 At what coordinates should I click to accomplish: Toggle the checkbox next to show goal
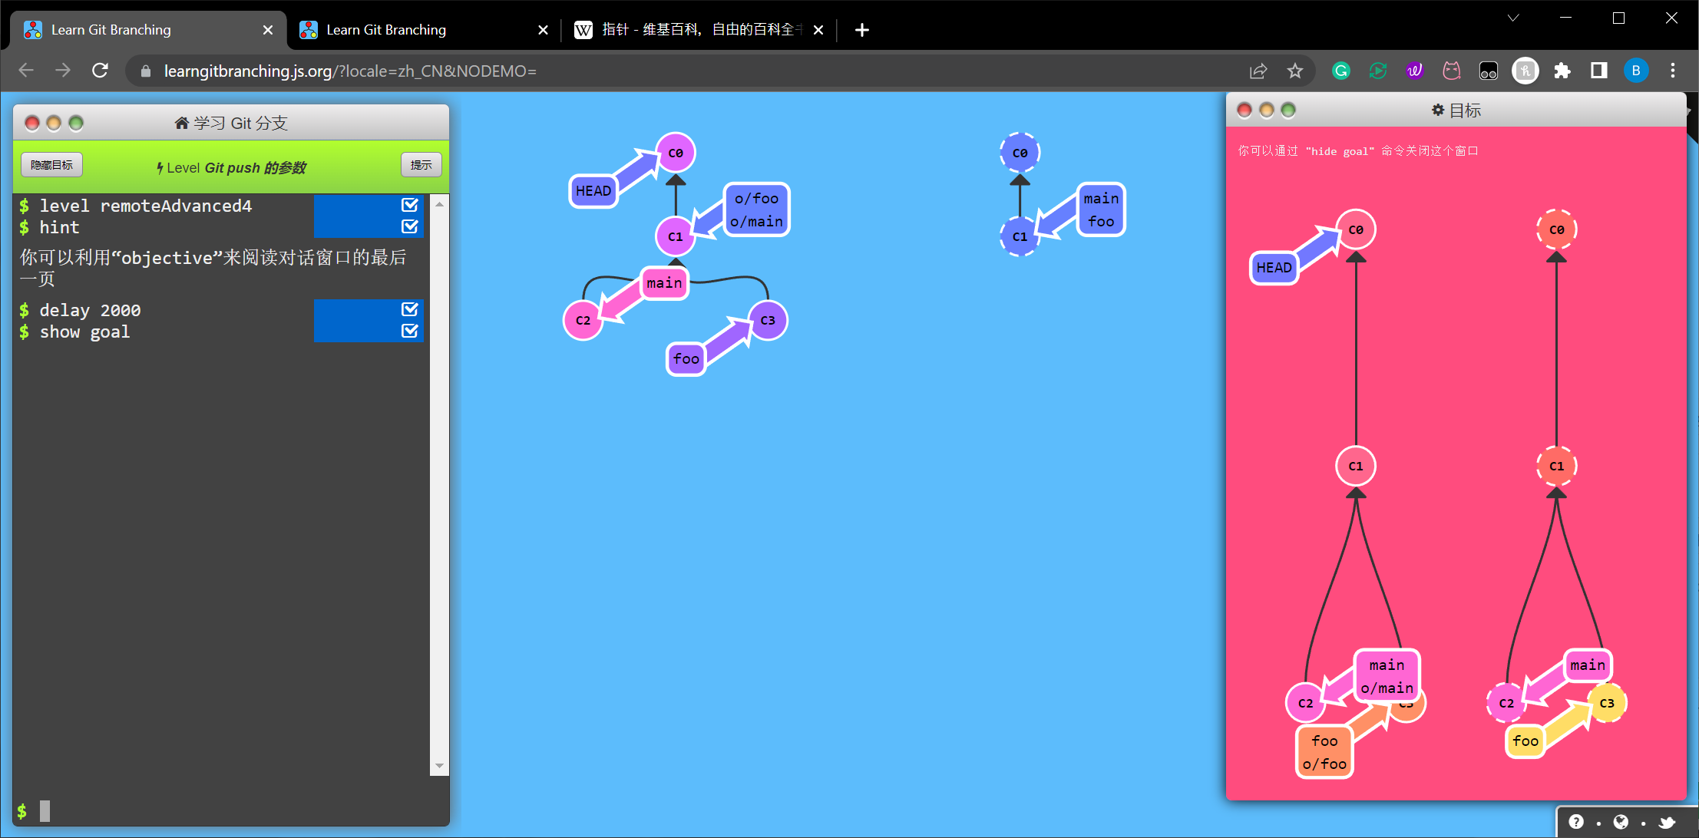(410, 331)
